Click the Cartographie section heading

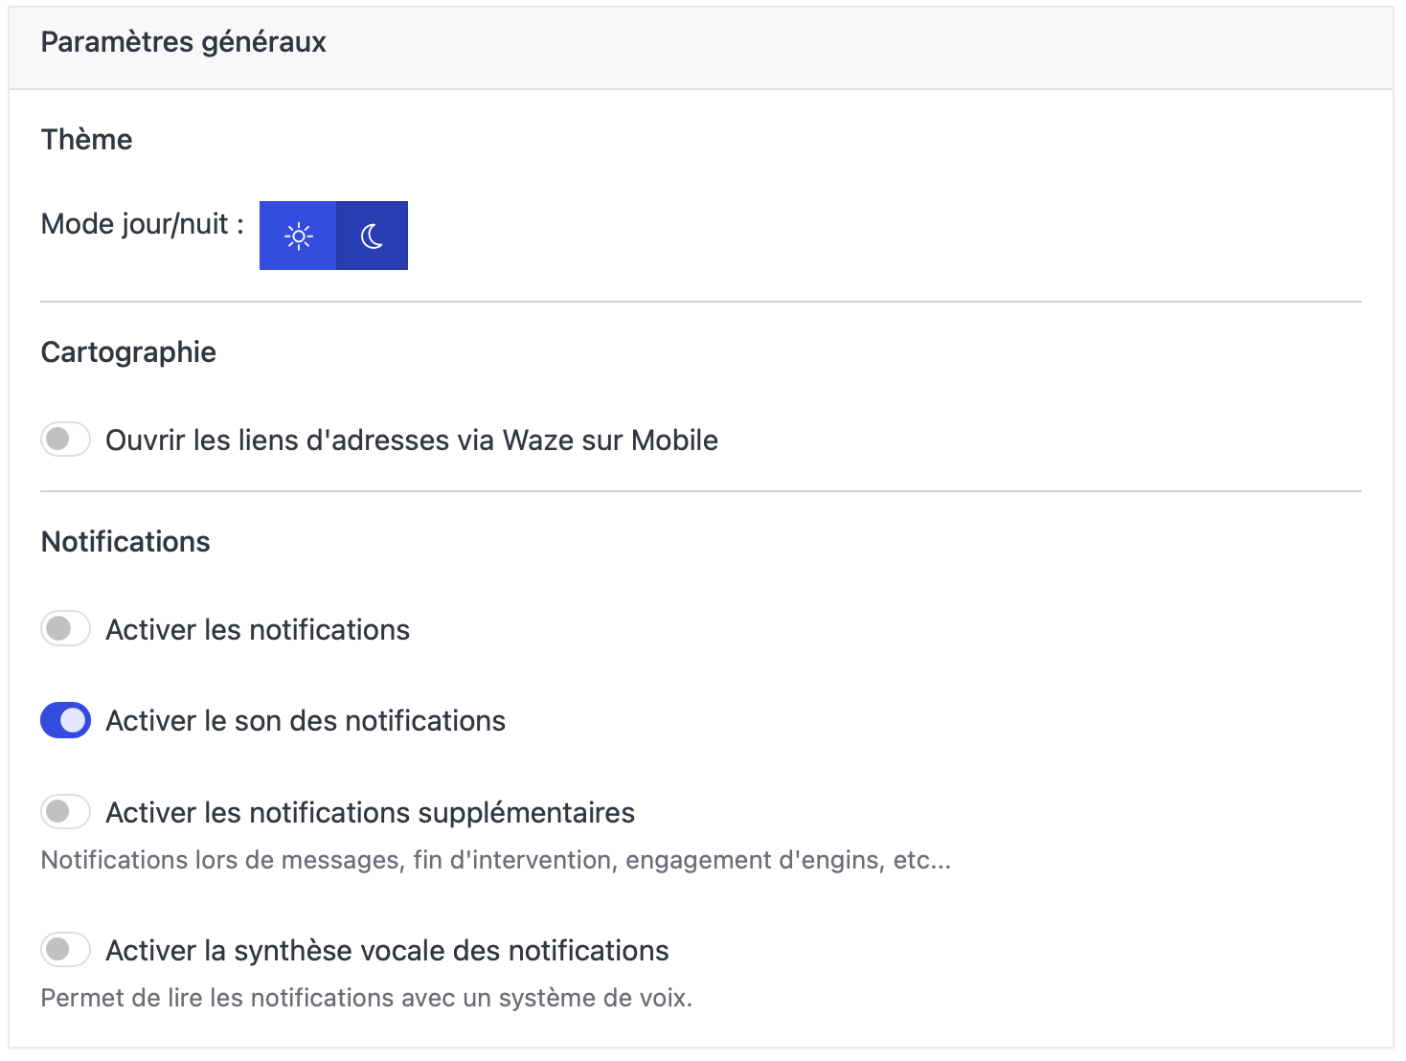pyautogui.click(x=128, y=352)
